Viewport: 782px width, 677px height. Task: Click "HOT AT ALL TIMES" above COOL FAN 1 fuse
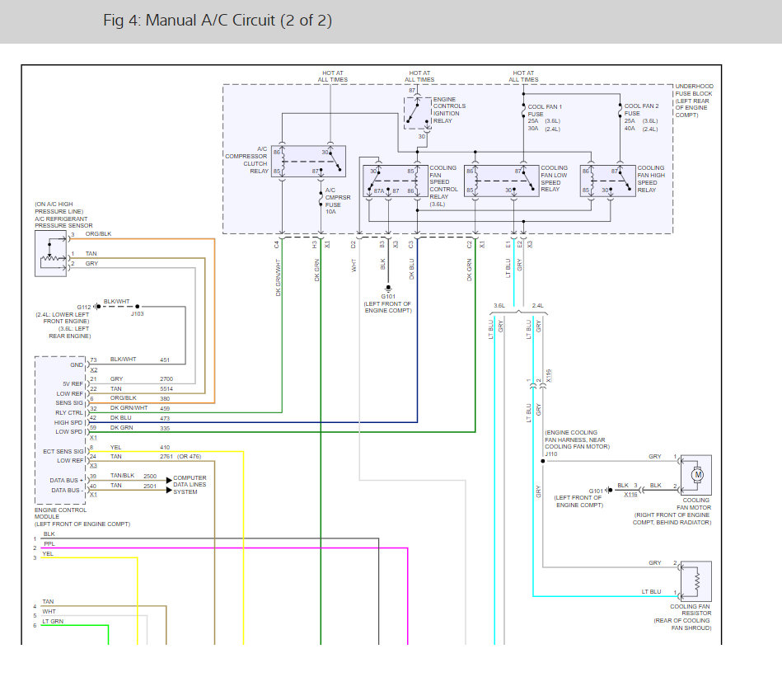point(523,76)
